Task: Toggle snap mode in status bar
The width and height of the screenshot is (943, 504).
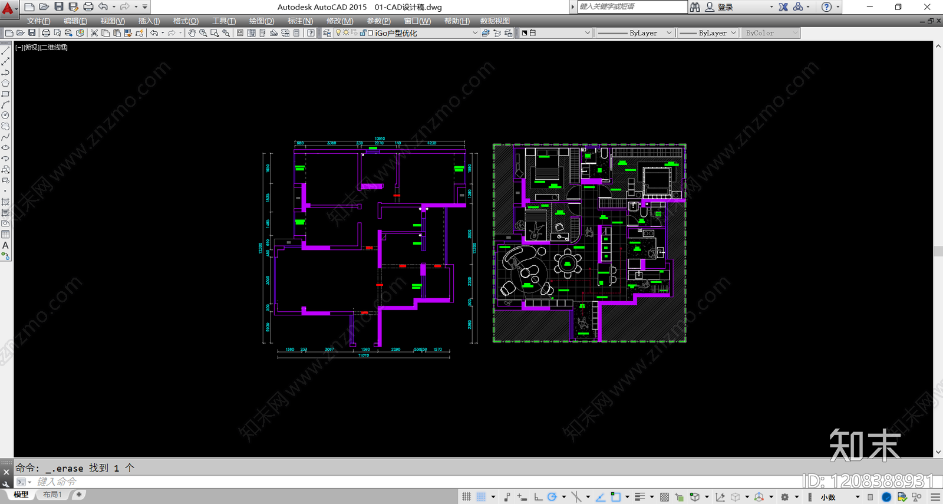Action: 481,497
